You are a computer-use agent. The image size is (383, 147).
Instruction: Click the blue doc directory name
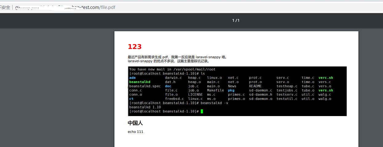(x=168, y=86)
